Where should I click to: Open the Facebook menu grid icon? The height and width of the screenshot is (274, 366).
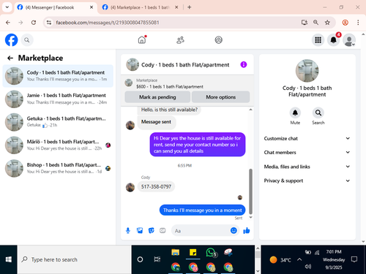tap(318, 40)
